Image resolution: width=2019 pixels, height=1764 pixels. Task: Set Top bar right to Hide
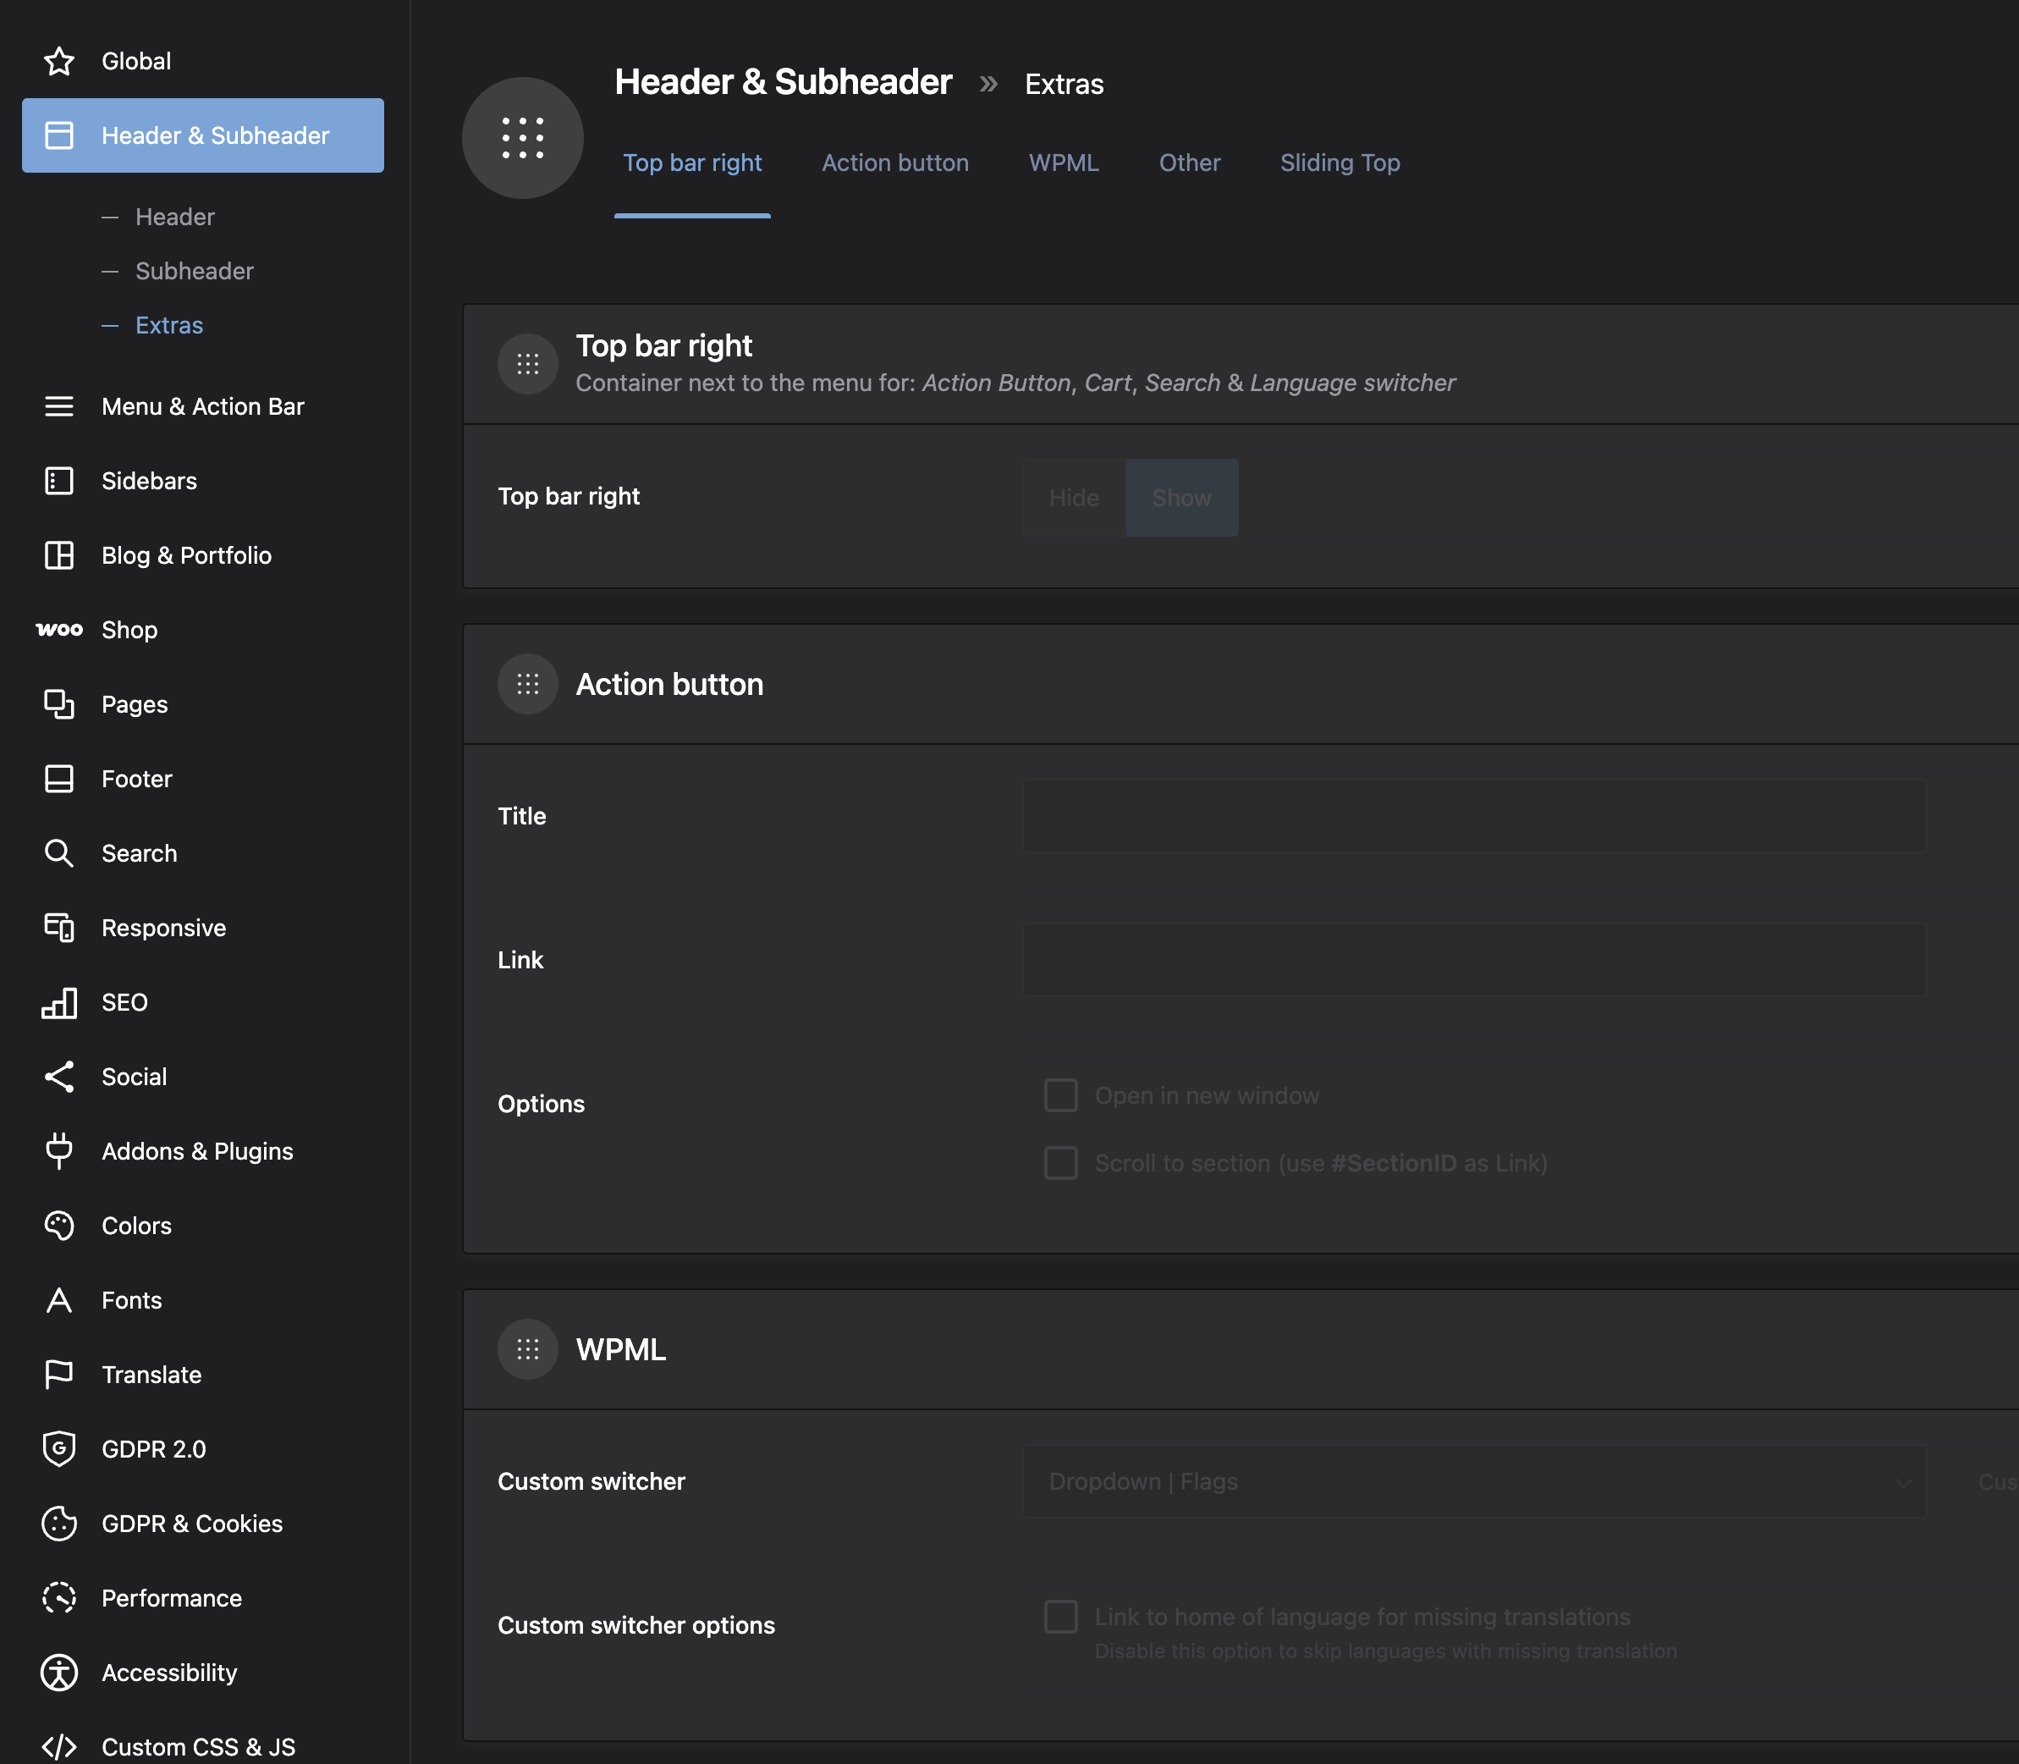click(1074, 498)
